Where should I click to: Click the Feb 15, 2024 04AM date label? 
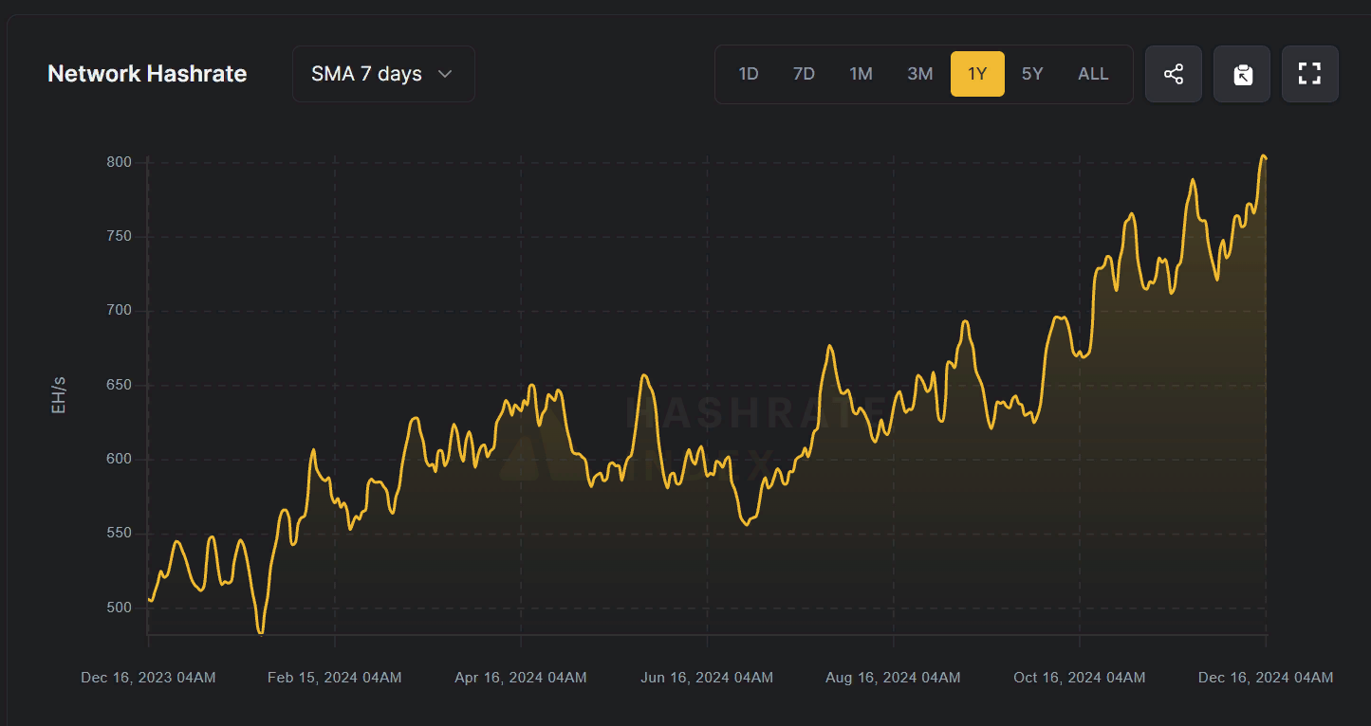coord(334,678)
